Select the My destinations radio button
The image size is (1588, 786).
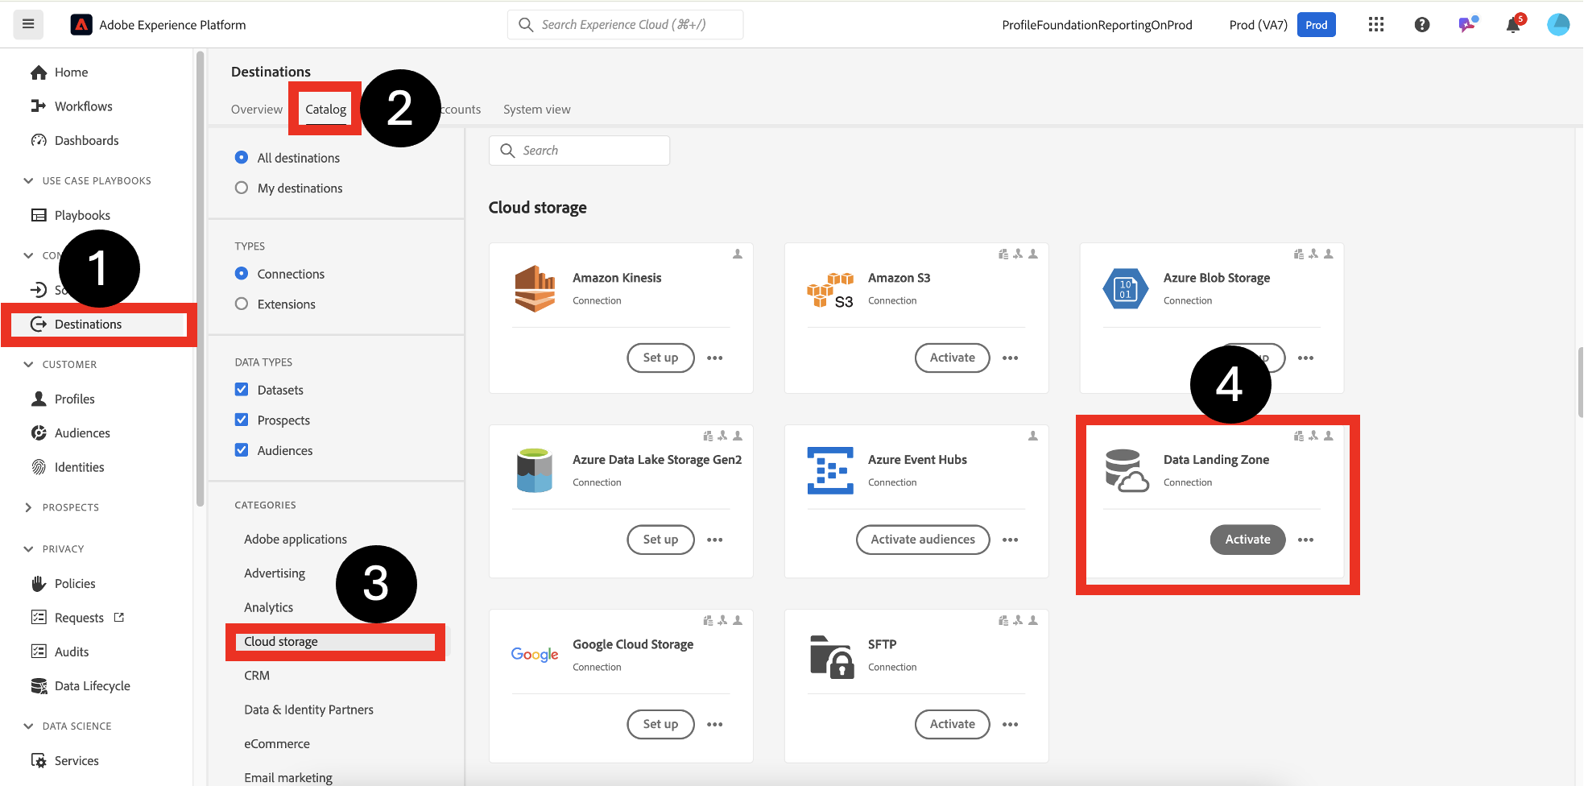coord(242,188)
